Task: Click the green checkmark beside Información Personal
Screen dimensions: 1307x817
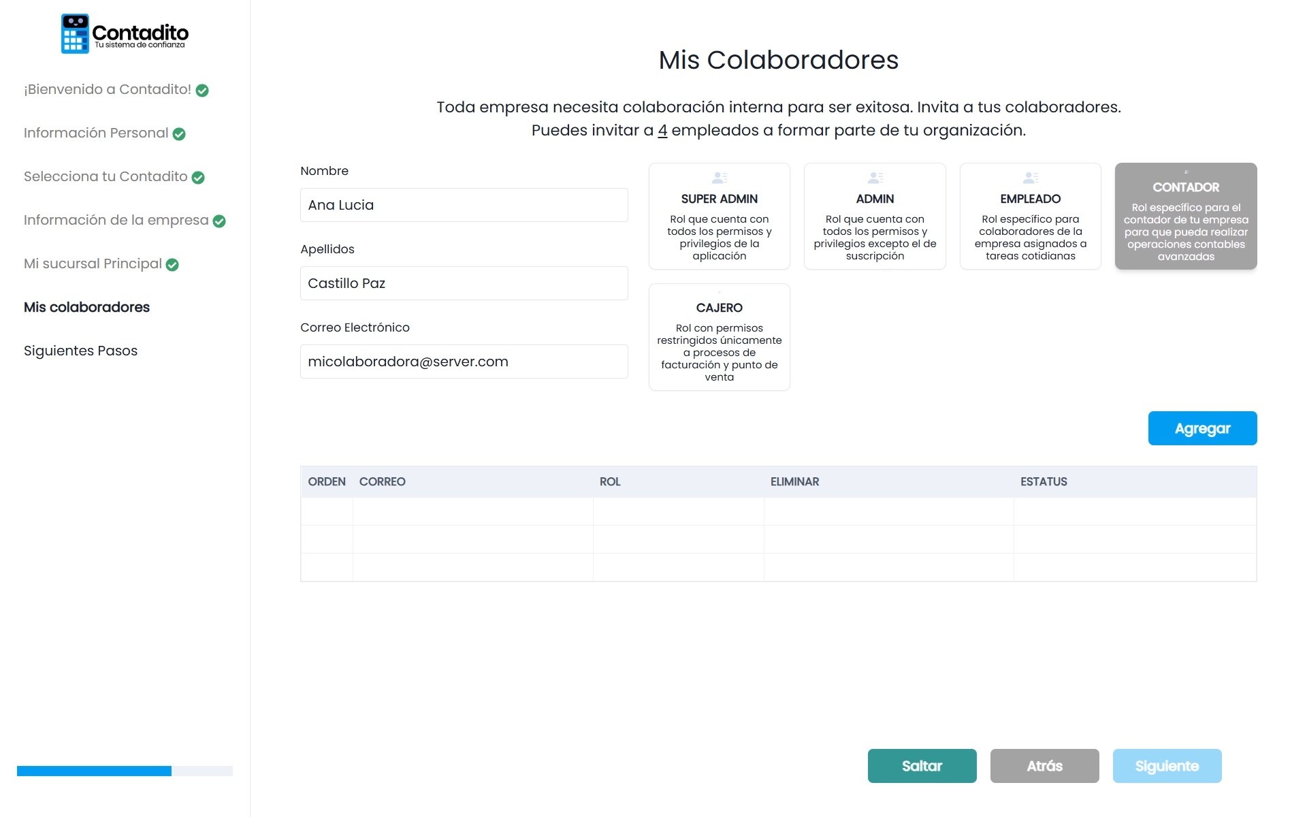Action: [179, 134]
